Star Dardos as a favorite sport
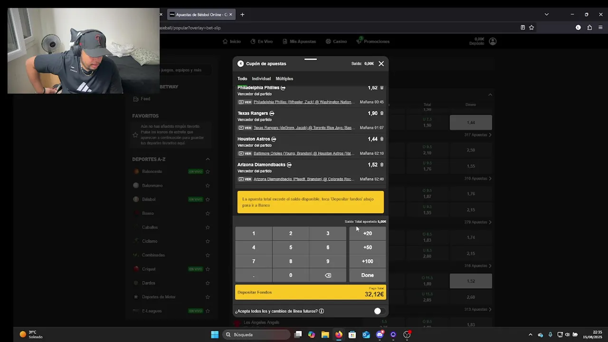 click(x=208, y=283)
